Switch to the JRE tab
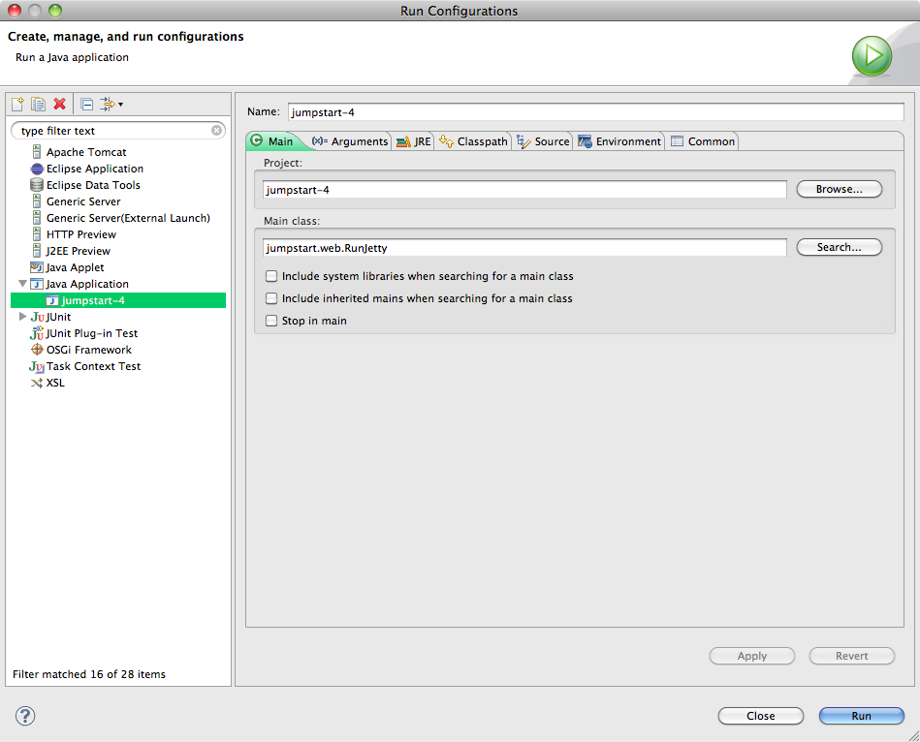This screenshot has height=742, width=920. pos(414,141)
